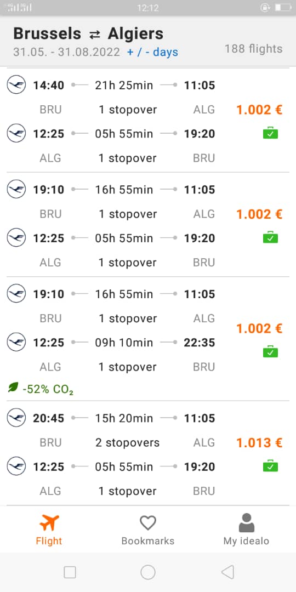Tap green baggage icon under 1.013 € price
This screenshot has width=296, height=592.
pyautogui.click(x=270, y=466)
